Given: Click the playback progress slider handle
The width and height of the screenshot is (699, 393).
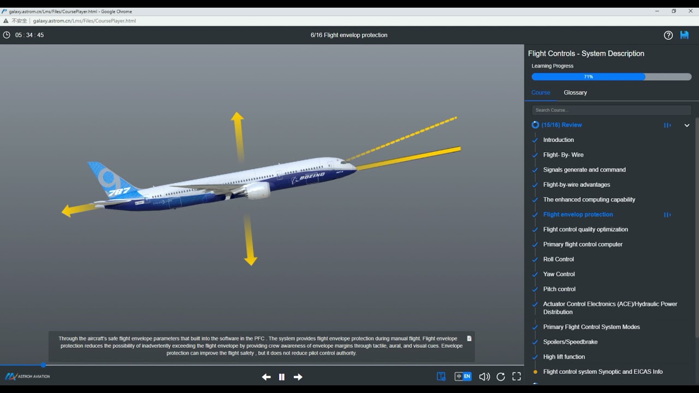Looking at the screenshot, I should (43, 365).
